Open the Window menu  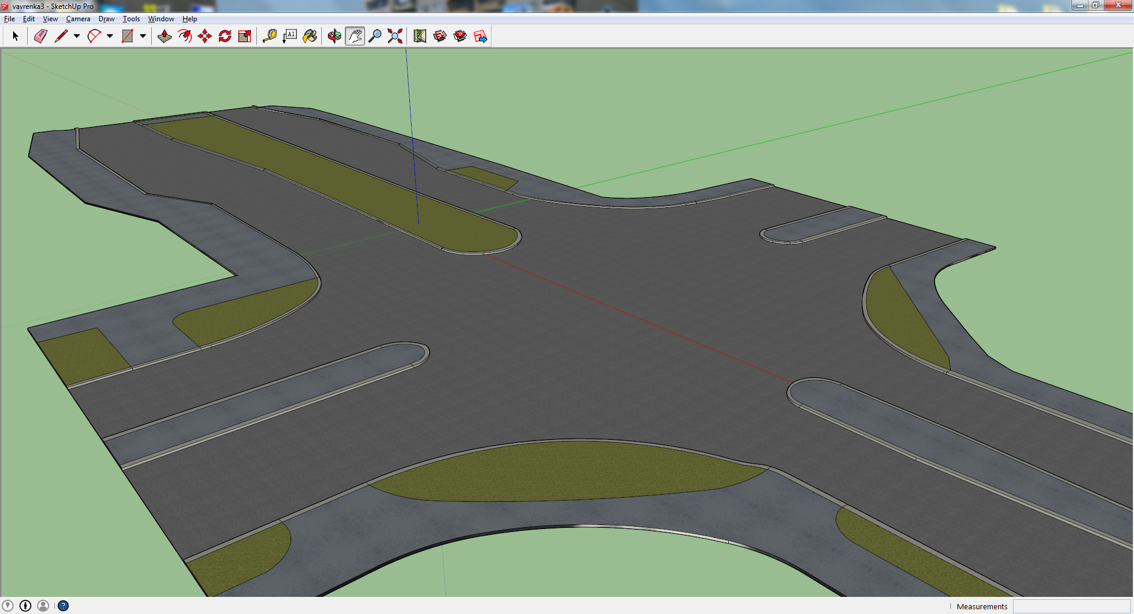point(161,19)
